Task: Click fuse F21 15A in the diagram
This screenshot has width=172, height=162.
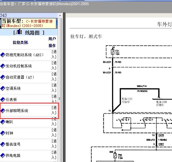Action: [115, 52]
